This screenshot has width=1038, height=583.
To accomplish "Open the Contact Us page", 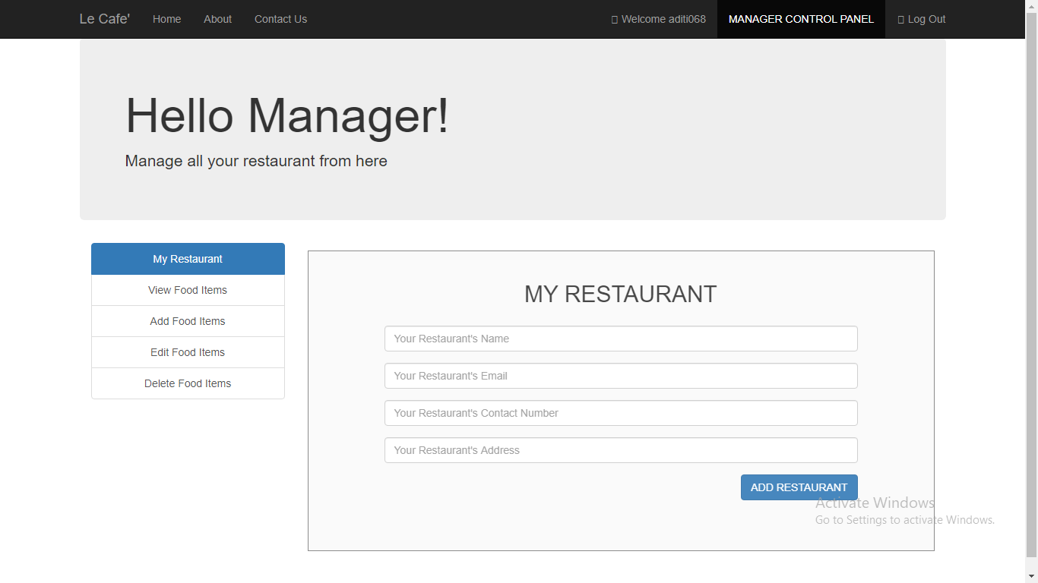I will tap(280, 19).
